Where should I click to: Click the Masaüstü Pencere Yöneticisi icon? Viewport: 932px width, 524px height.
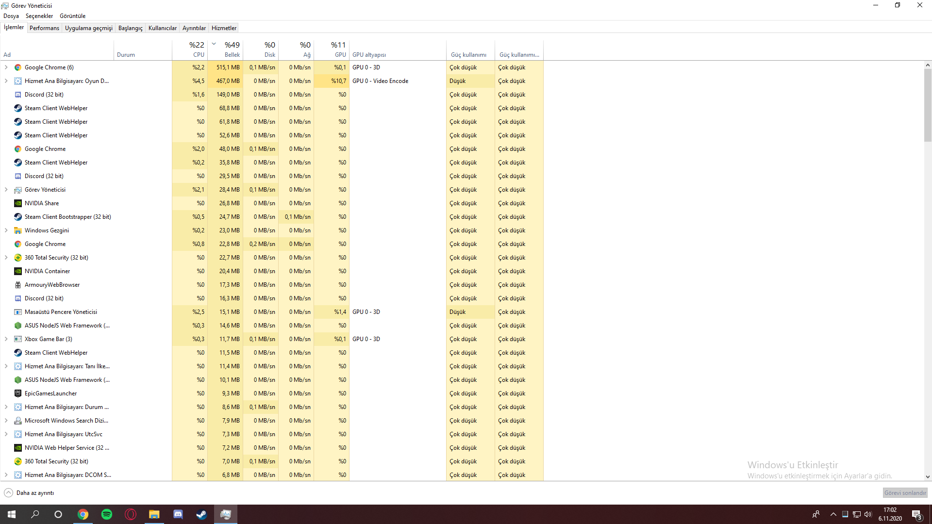[18, 312]
